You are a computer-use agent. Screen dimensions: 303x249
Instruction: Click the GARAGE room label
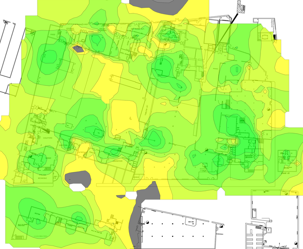49,158
